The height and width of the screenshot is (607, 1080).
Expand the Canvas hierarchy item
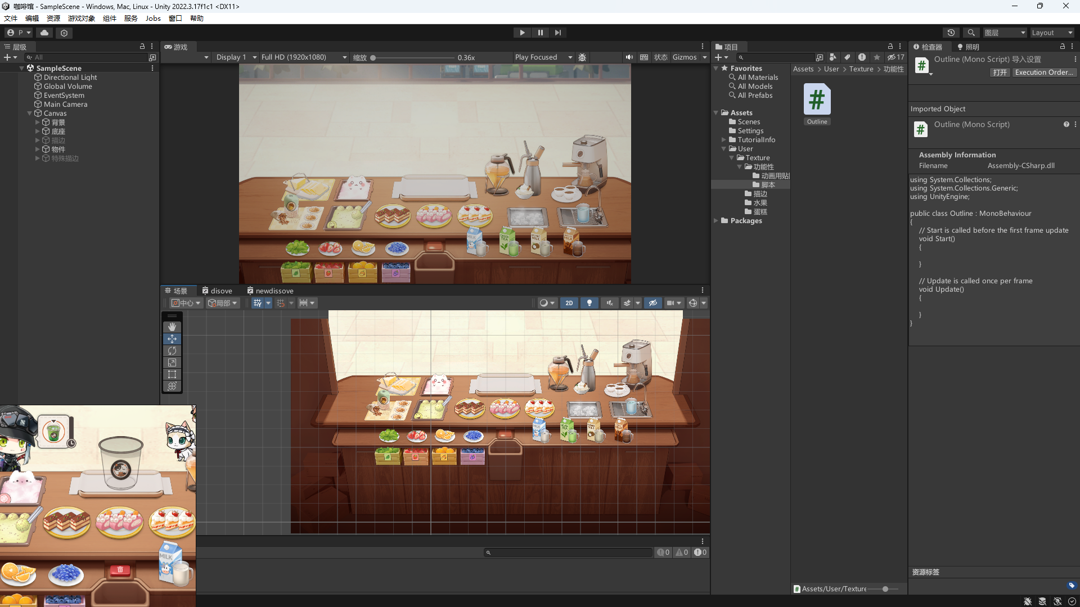(30, 114)
